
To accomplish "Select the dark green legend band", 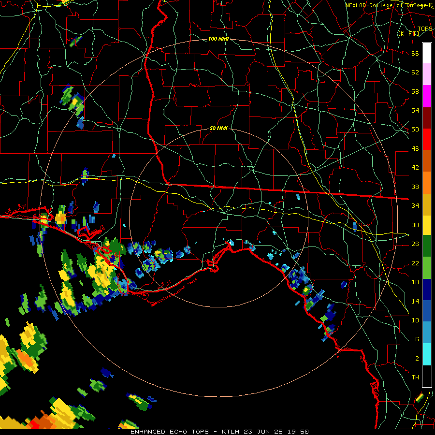I will [427, 246].
